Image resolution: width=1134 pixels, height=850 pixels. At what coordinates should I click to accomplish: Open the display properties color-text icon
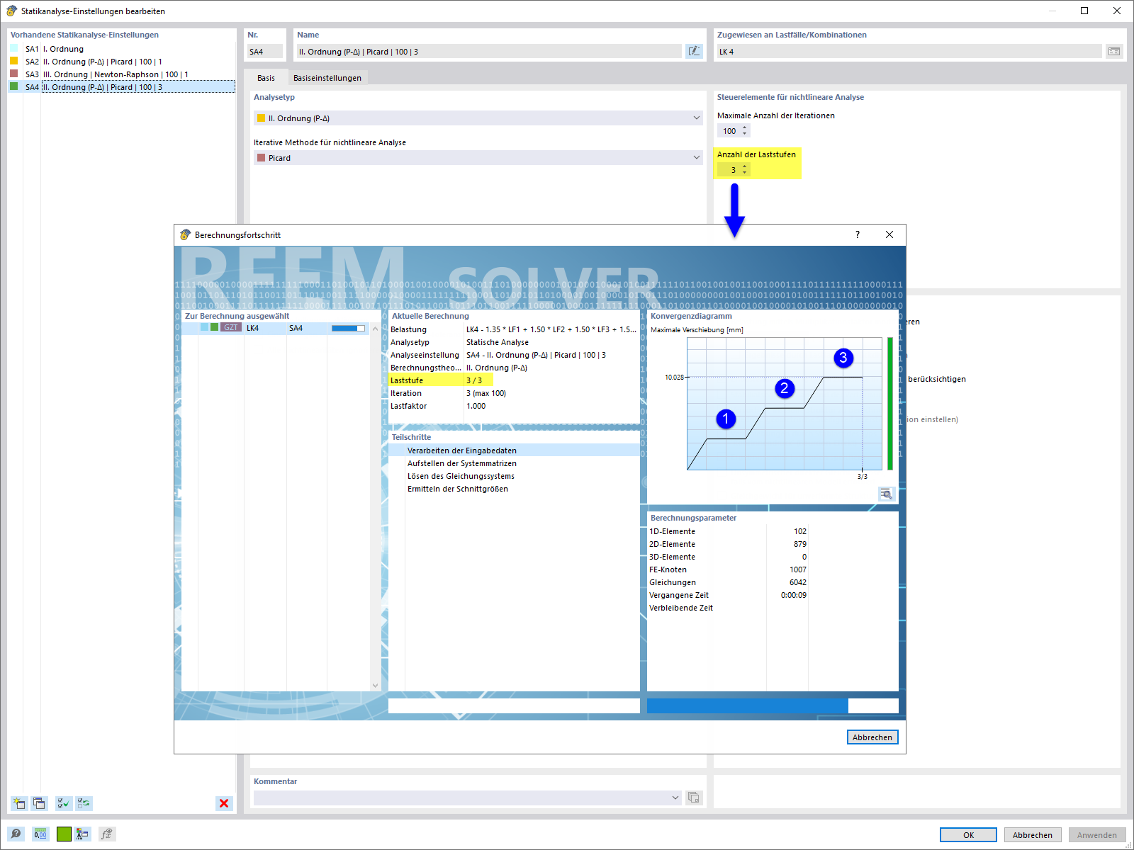coord(83,834)
